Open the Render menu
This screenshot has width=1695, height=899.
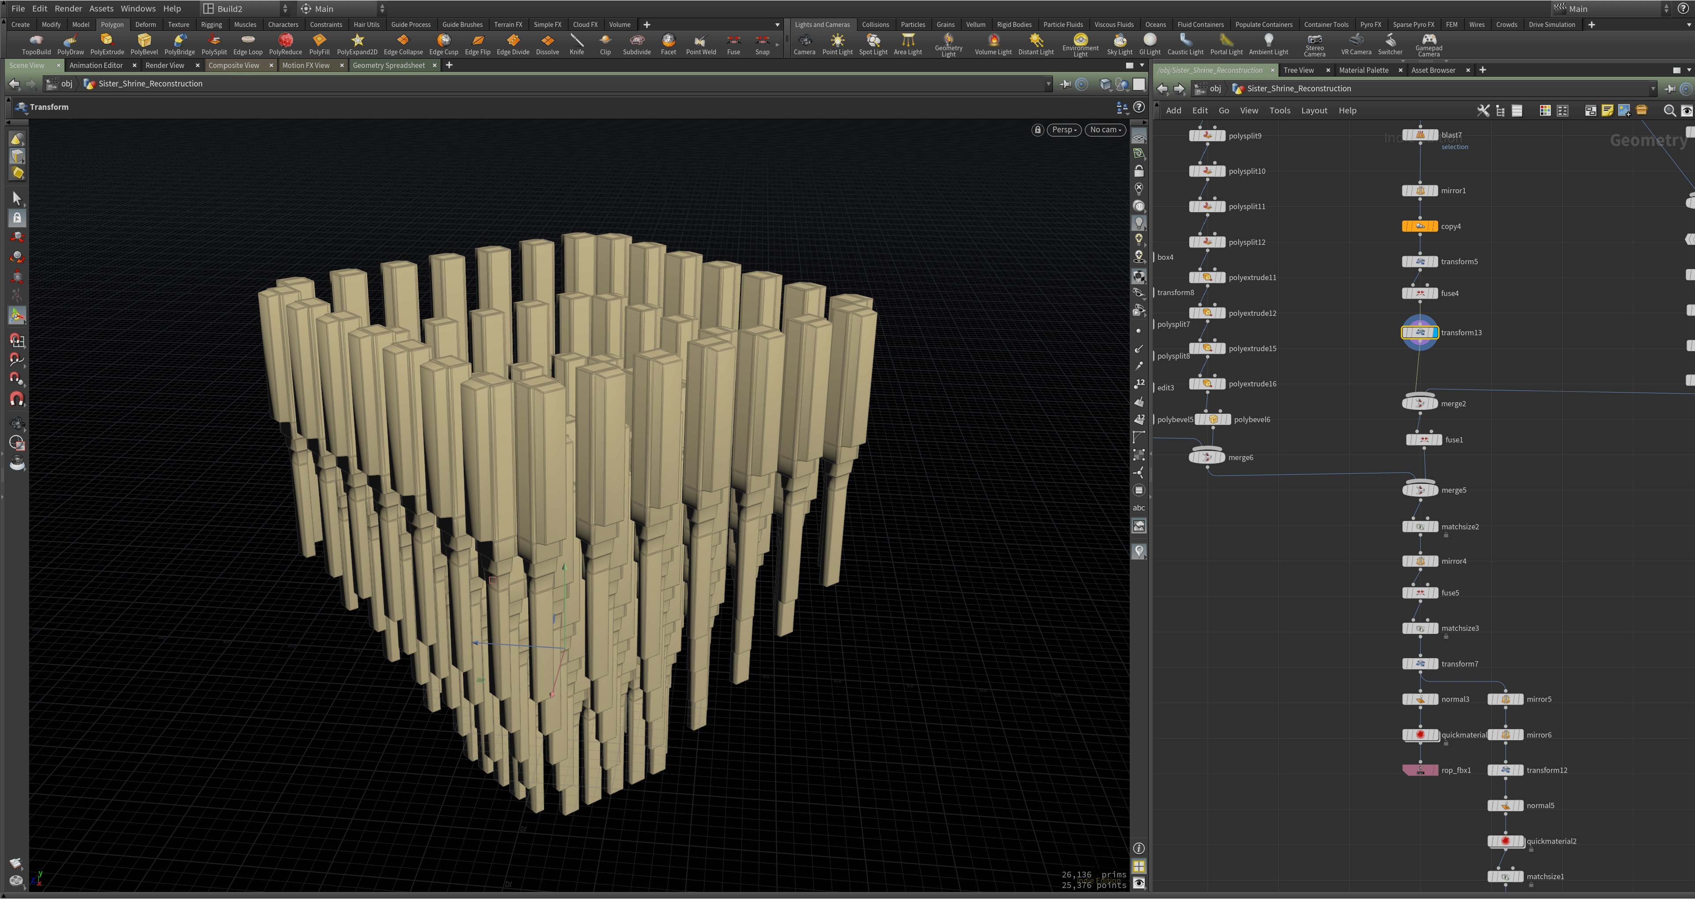[x=68, y=8]
